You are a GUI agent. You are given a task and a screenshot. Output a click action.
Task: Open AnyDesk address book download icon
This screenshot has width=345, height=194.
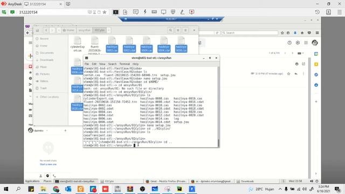[x=328, y=12]
